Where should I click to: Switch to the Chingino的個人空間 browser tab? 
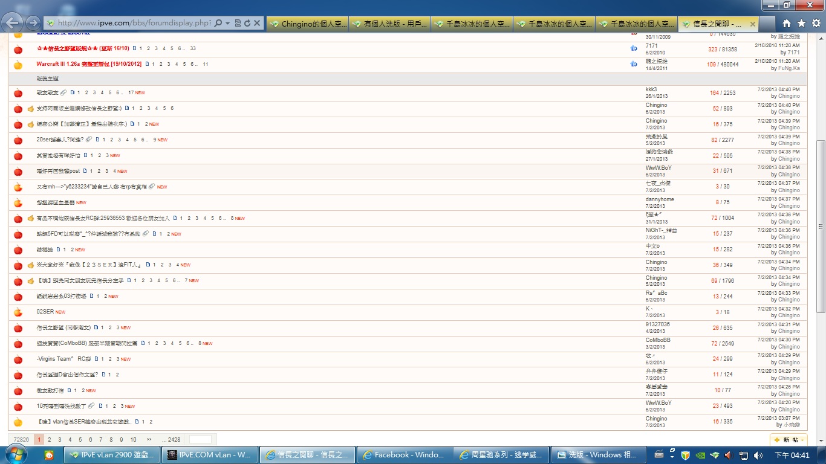tap(308, 24)
